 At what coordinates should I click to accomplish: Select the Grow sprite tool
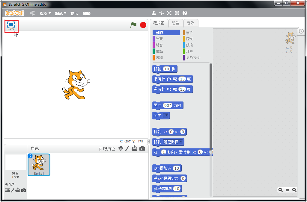[169, 13]
